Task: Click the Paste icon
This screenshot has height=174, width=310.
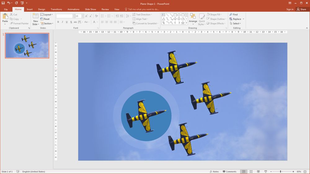Action: pos(5,16)
